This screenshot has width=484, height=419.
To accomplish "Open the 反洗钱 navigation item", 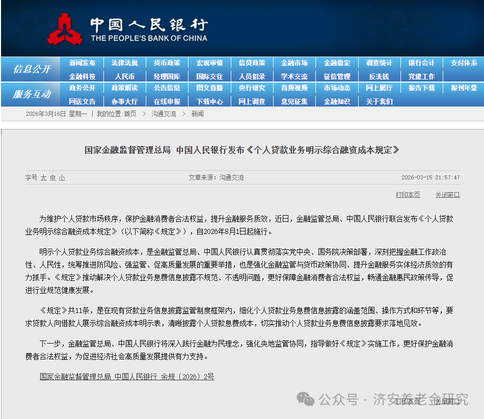I will (x=379, y=76).
